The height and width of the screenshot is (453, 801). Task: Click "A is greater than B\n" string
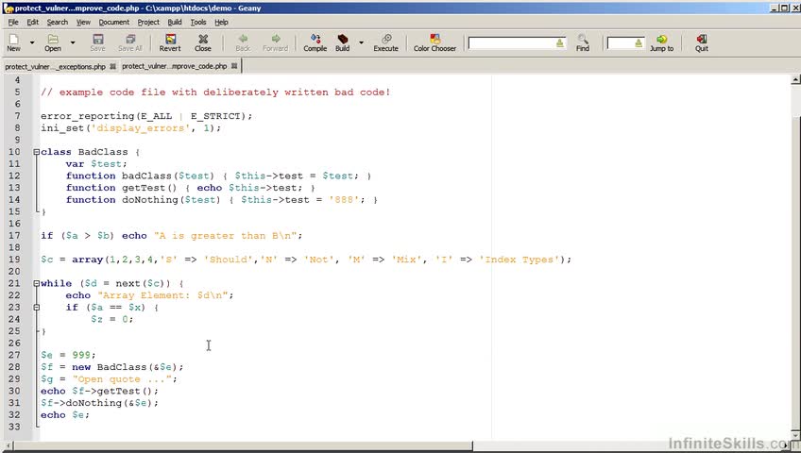225,236
